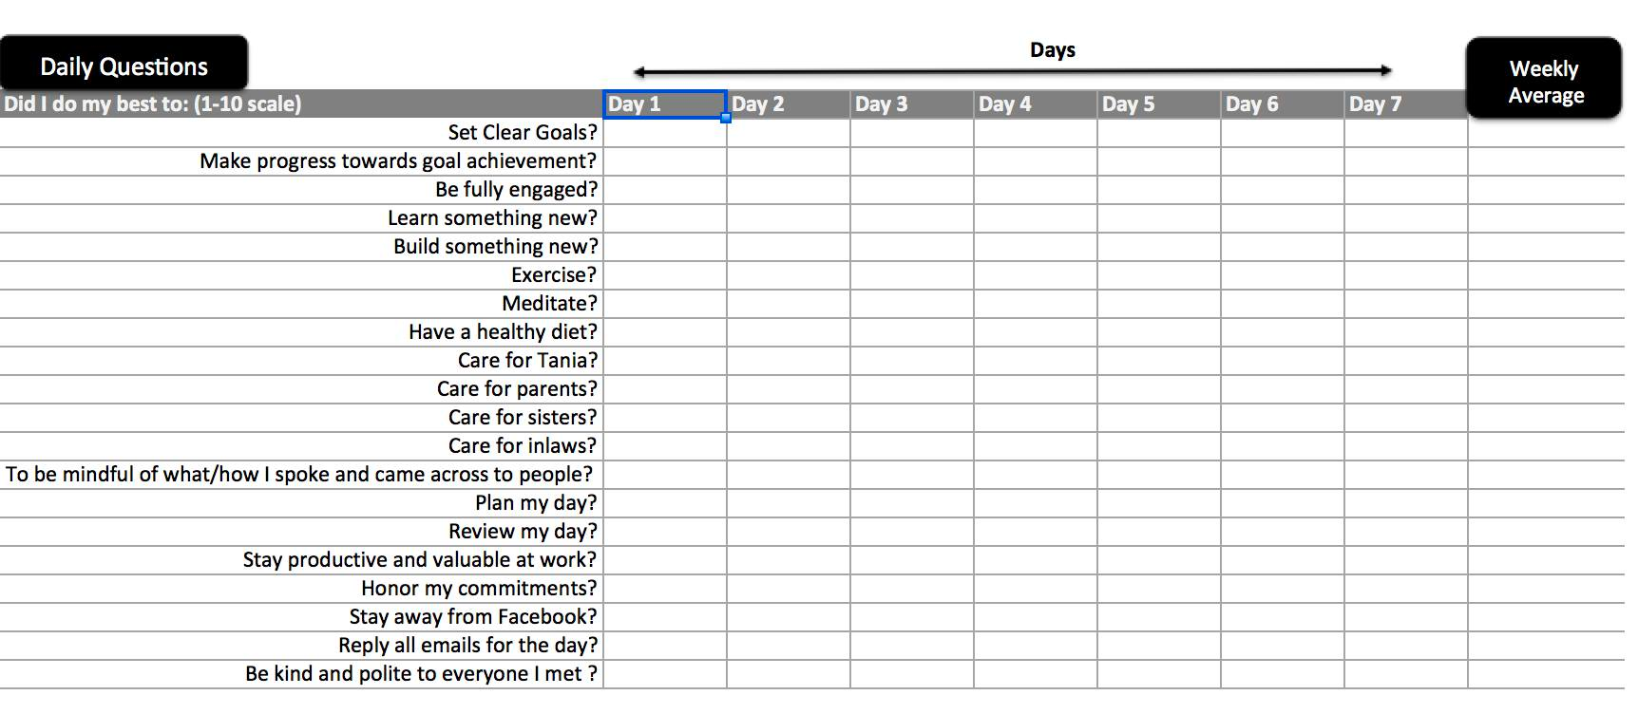Image resolution: width=1638 pixels, height=714 pixels.
Task: Click the Daily Questions black label box
Action: 124,64
